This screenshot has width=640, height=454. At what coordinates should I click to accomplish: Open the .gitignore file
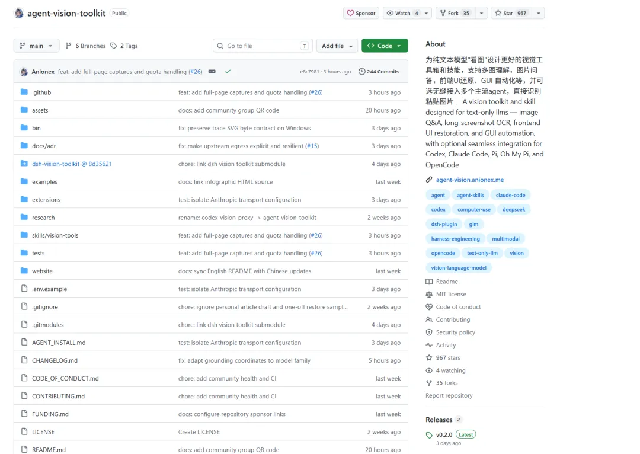pyautogui.click(x=45, y=306)
